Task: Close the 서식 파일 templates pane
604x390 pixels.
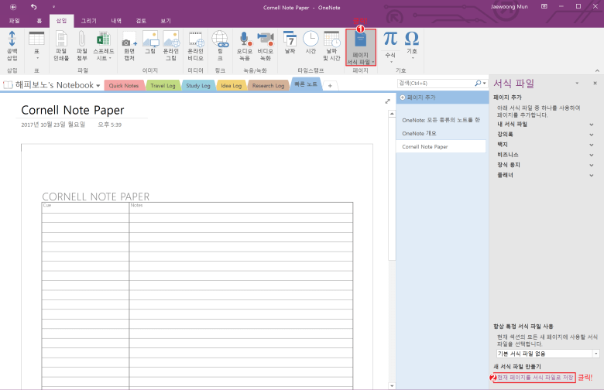Action: click(x=595, y=83)
